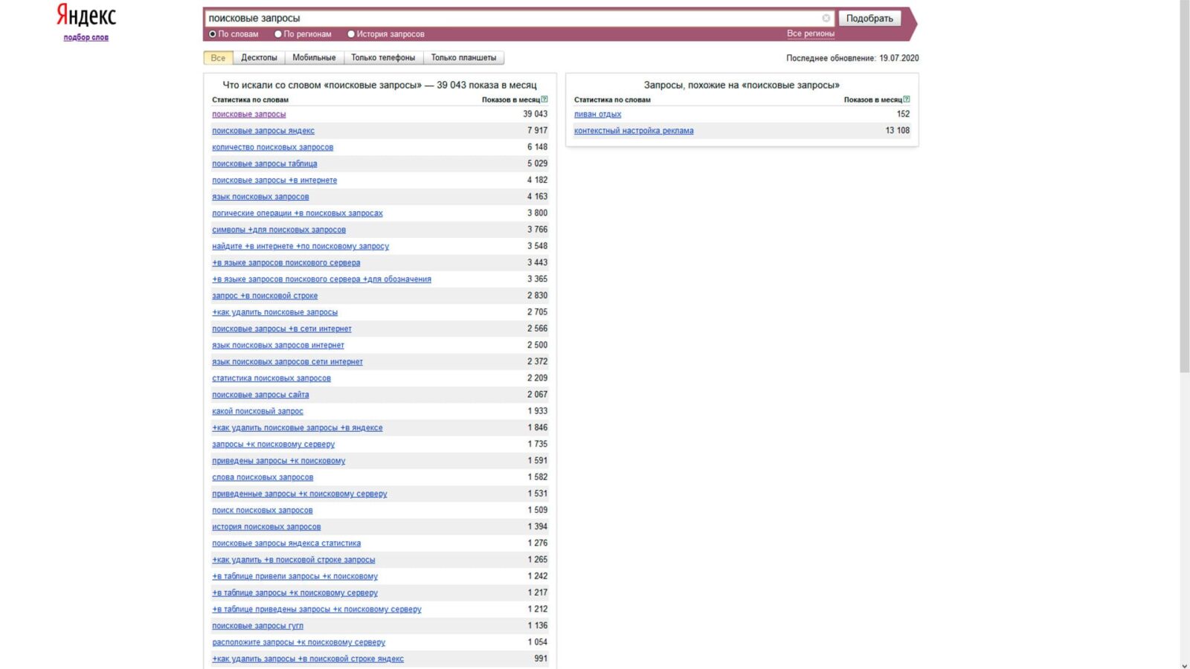Image resolution: width=1190 pixels, height=669 pixels.
Task: Select the История запросов radio button
Action: click(351, 34)
